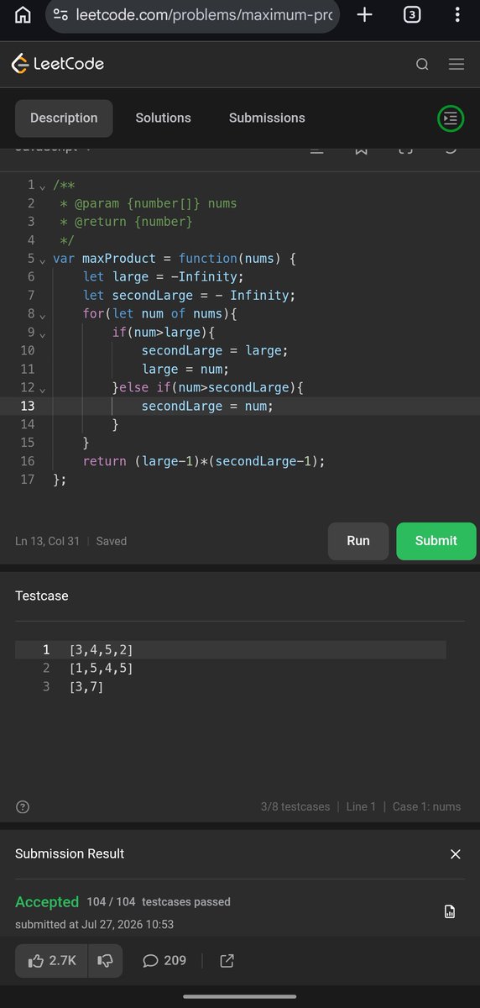Toggle the green problem list panel icon

pyautogui.click(x=451, y=118)
